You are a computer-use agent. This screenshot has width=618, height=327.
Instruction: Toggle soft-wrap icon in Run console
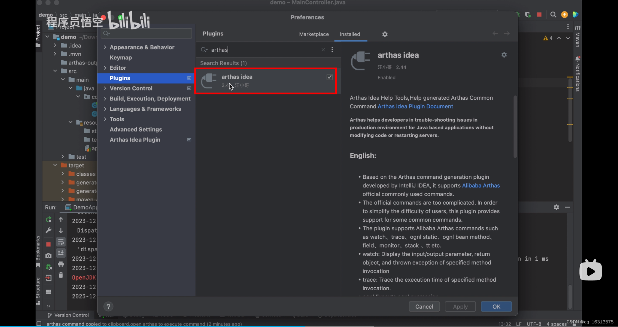pyautogui.click(x=61, y=242)
